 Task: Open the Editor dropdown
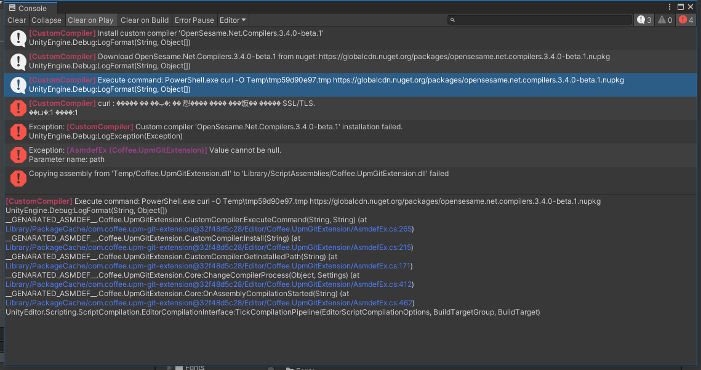[233, 20]
